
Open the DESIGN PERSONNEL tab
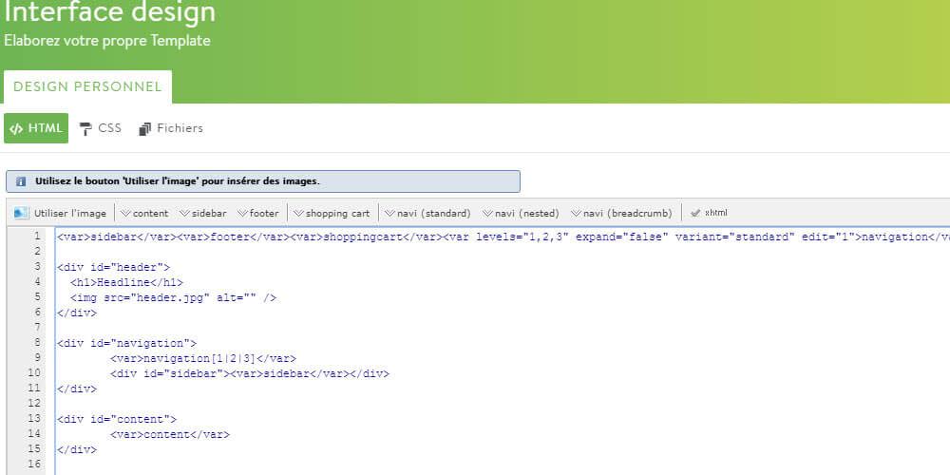coord(87,86)
